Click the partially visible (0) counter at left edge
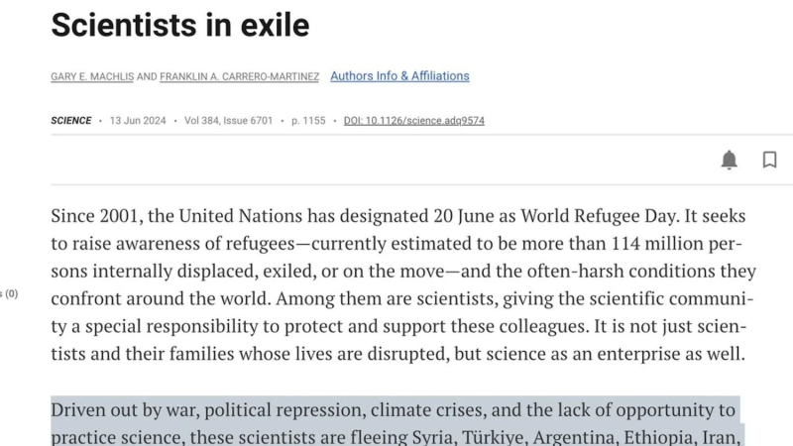The width and height of the screenshot is (793, 446). 9,293
